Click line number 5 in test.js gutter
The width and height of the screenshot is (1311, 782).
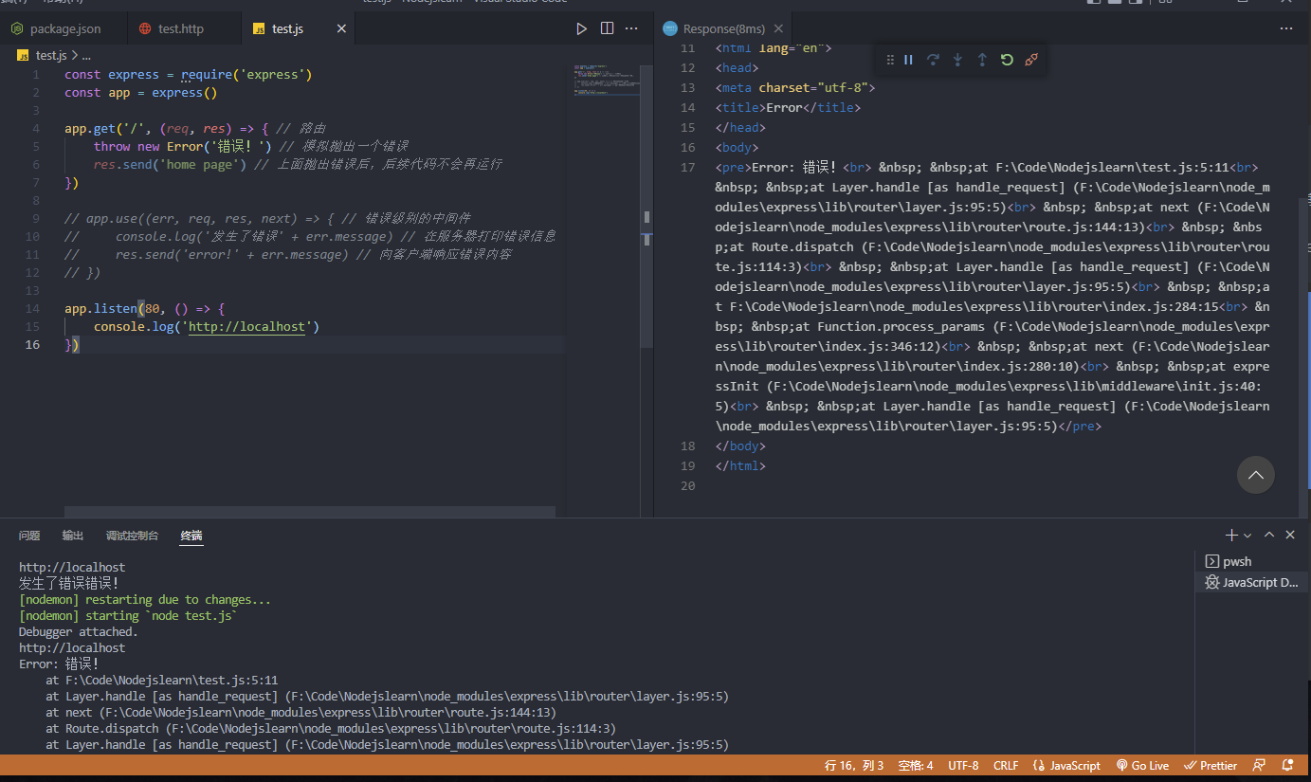point(36,147)
